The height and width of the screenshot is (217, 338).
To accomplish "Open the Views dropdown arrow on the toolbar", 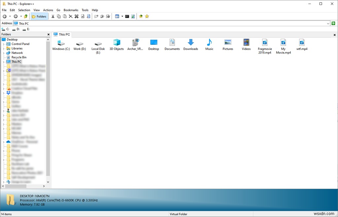I will point(122,16).
